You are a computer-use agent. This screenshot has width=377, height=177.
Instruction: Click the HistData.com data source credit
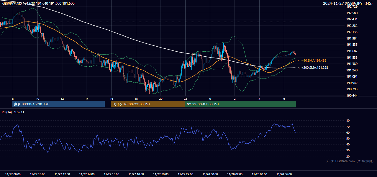tap(350, 161)
